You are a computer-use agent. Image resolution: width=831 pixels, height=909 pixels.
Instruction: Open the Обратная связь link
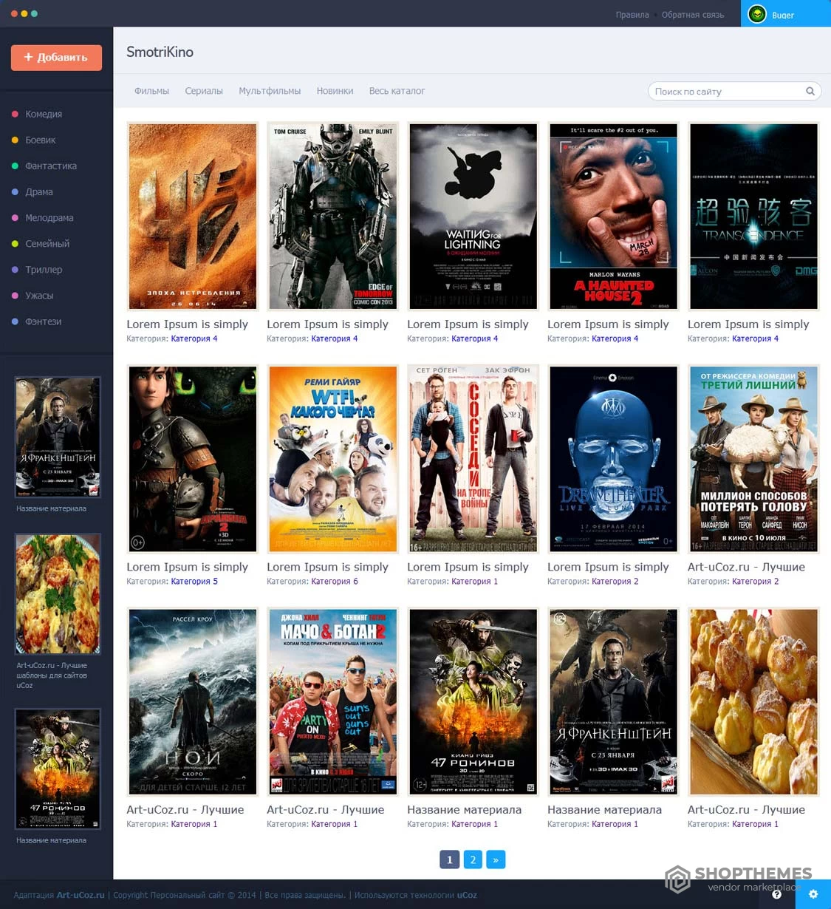693,15
